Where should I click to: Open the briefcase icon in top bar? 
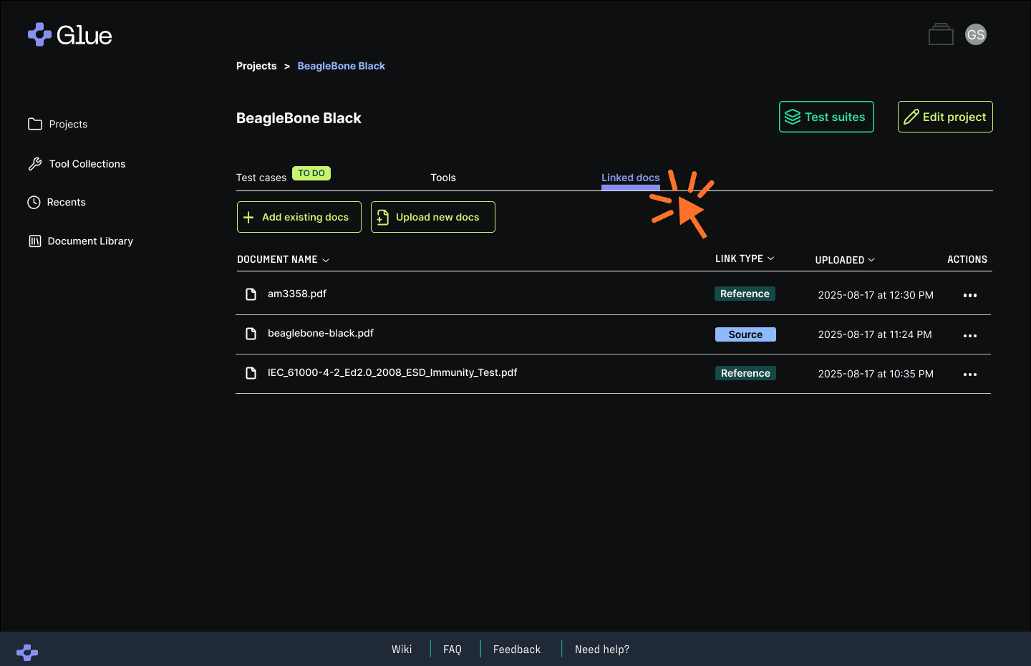tap(941, 34)
